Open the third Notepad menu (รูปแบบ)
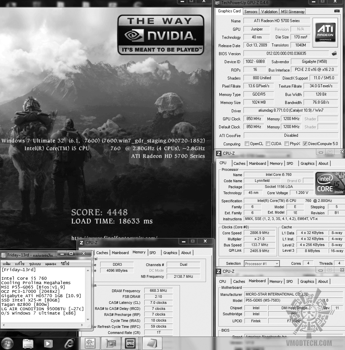 [x=35, y=264]
